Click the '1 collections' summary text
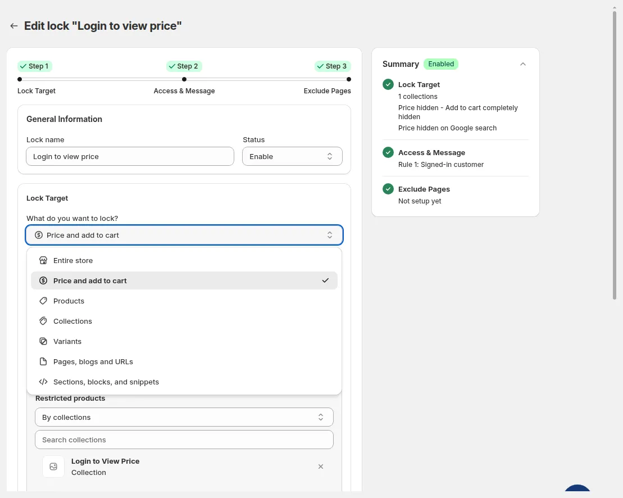 click(418, 97)
